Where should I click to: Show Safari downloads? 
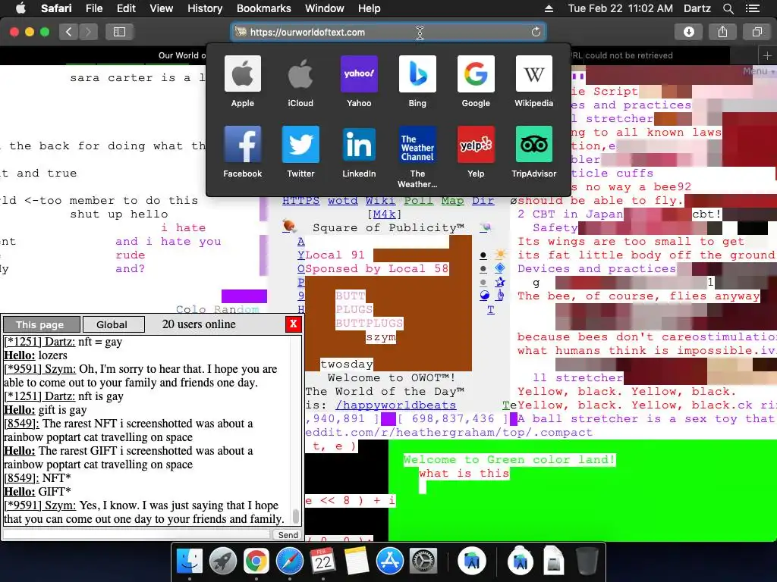(689, 32)
